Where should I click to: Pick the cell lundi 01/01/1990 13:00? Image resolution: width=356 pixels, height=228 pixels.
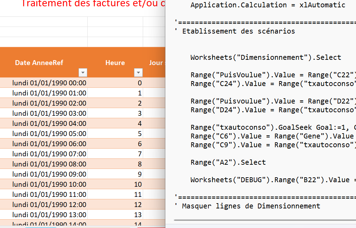[x=49, y=214]
